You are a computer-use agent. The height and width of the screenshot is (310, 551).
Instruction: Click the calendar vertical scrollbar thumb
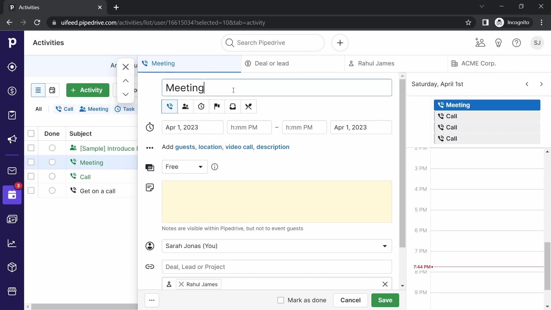pyautogui.click(x=548, y=266)
